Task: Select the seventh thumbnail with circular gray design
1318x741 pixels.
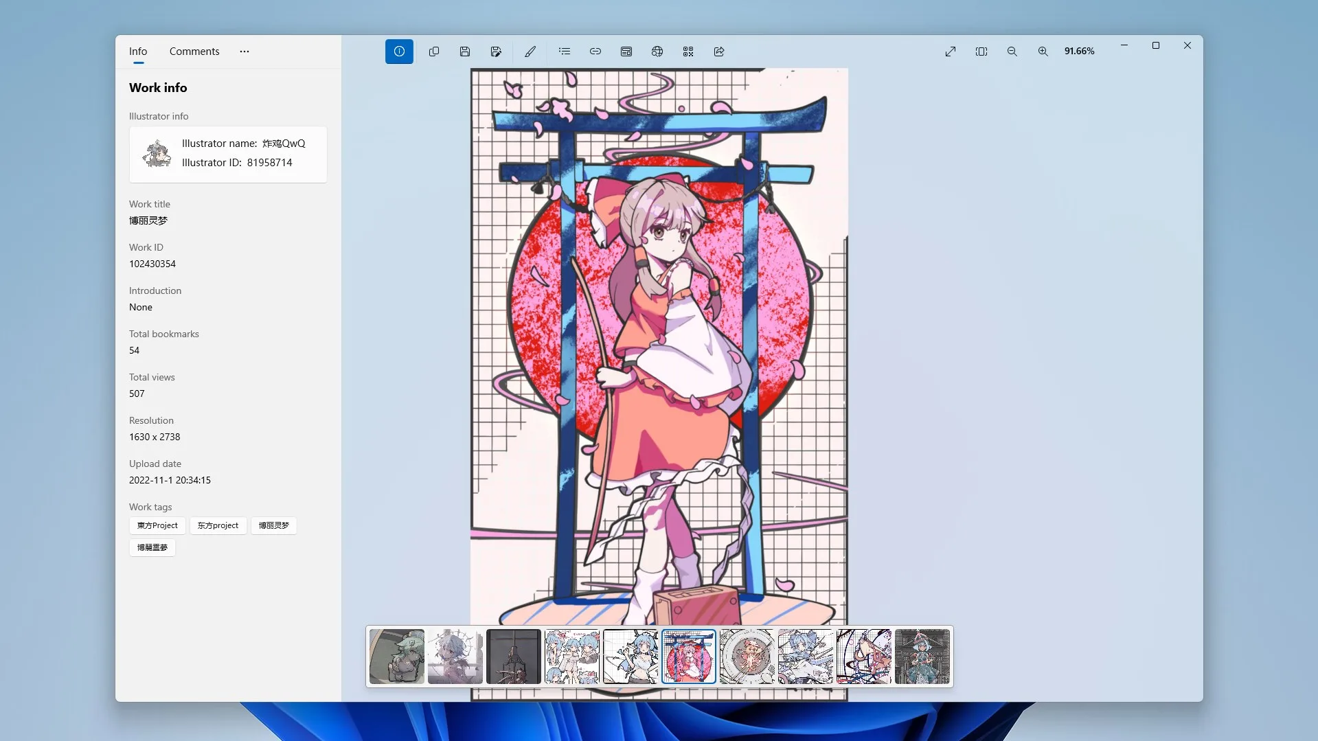Action: click(747, 657)
